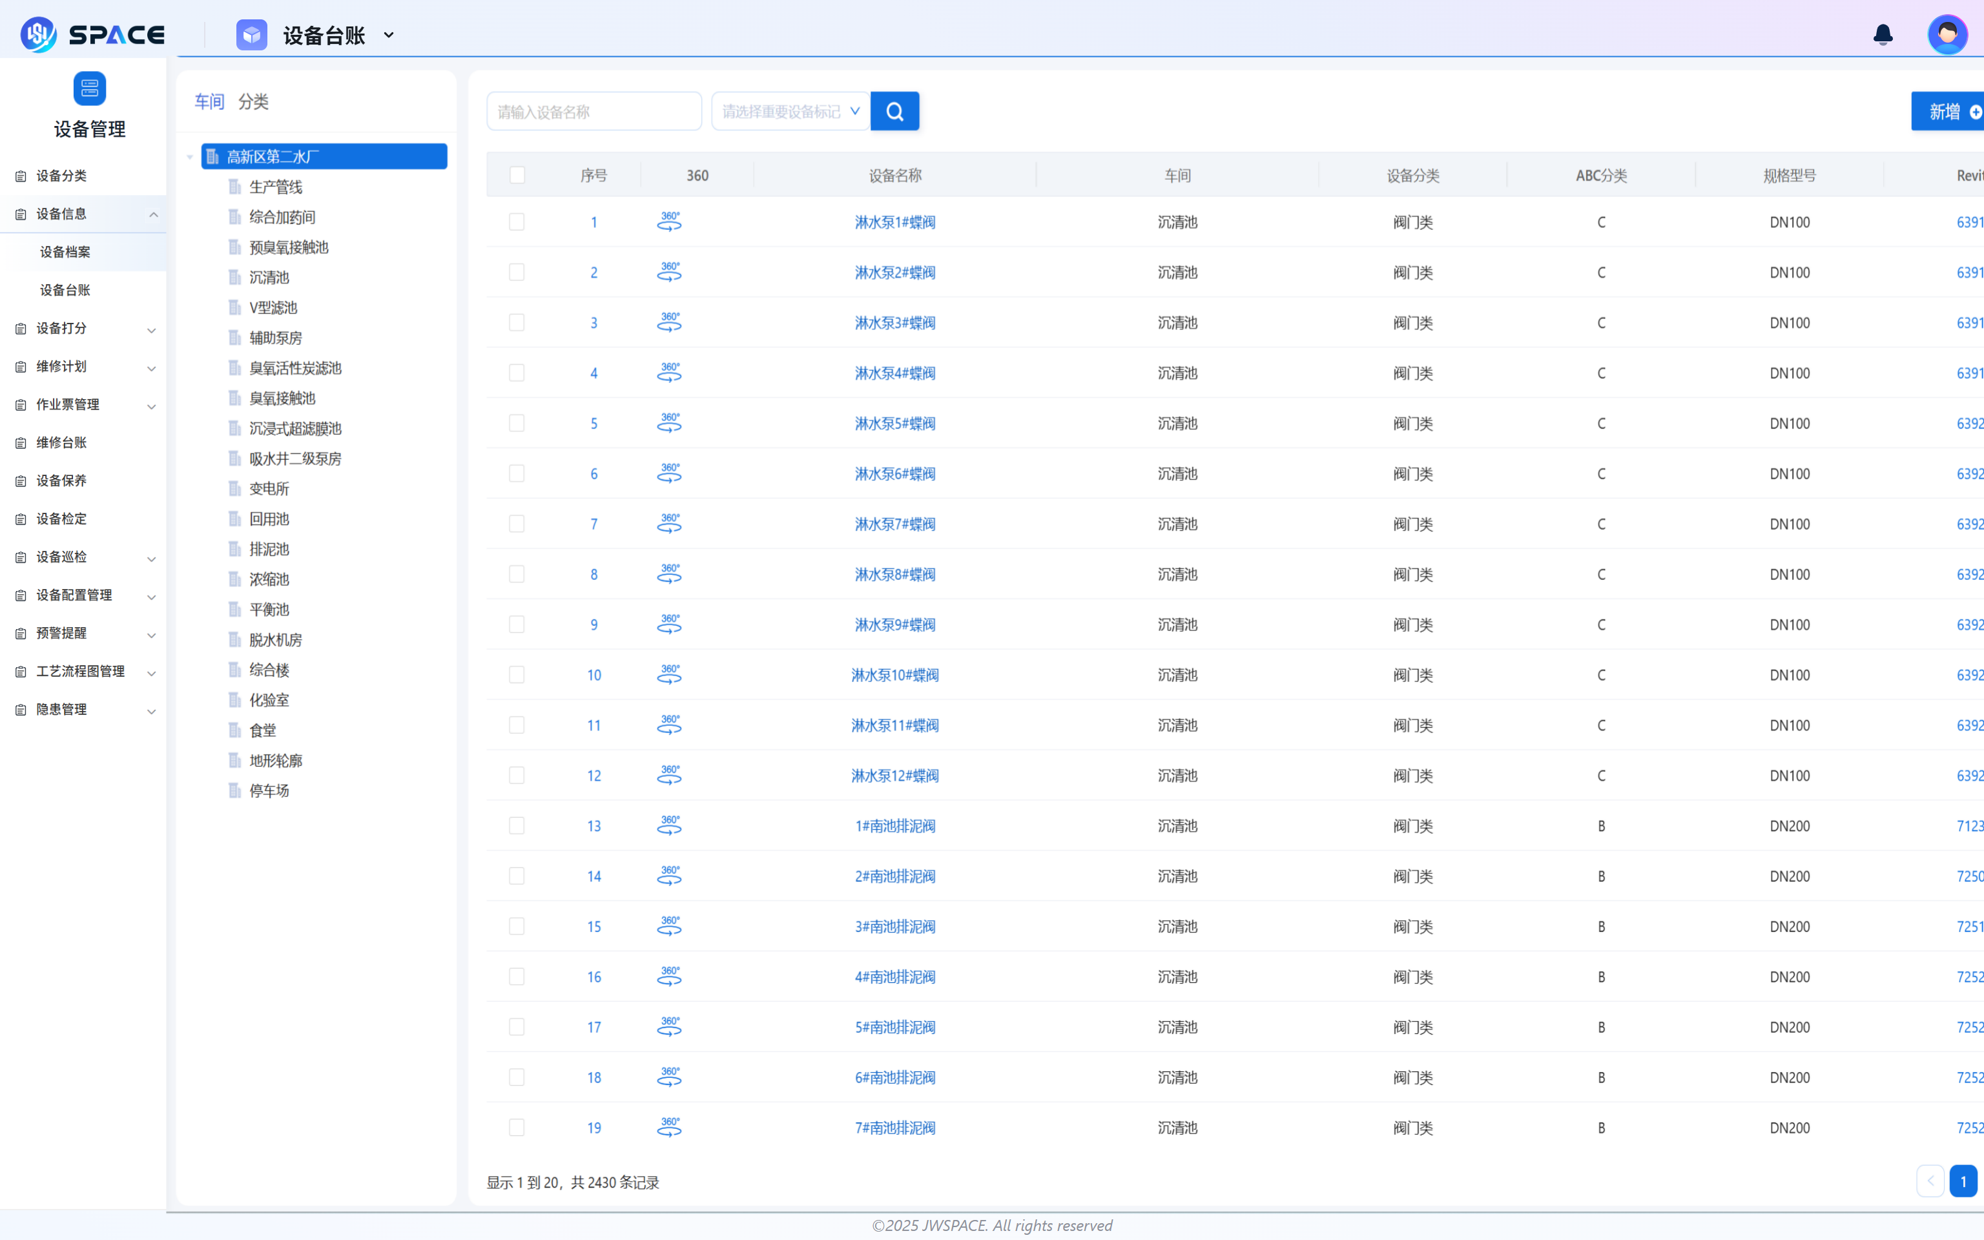The width and height of the screenshot is (1984, 1240).
Task: Open the 淋水泵10#蝶阀 device link
Action: tap(894, 675)
